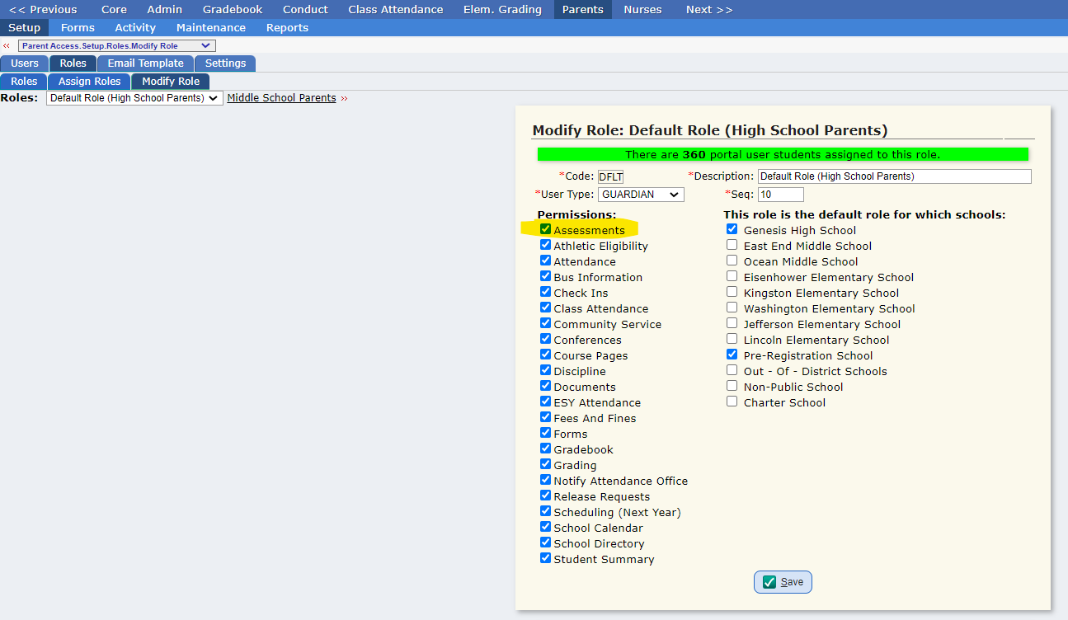Switch to the Gradebook menu

tap(232, 9)
